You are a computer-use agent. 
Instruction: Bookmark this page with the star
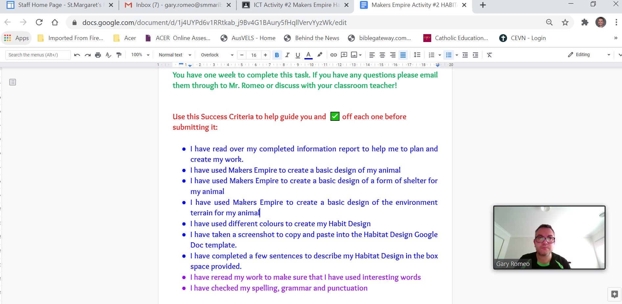click(565, 22)
